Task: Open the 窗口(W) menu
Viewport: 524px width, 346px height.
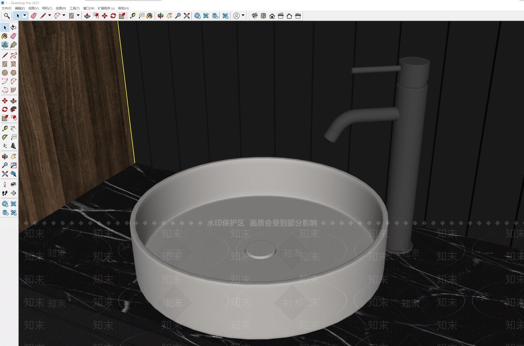Action: point(89,8)
